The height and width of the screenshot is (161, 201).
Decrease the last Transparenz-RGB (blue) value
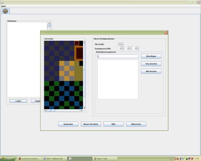[x=137, y=49]
